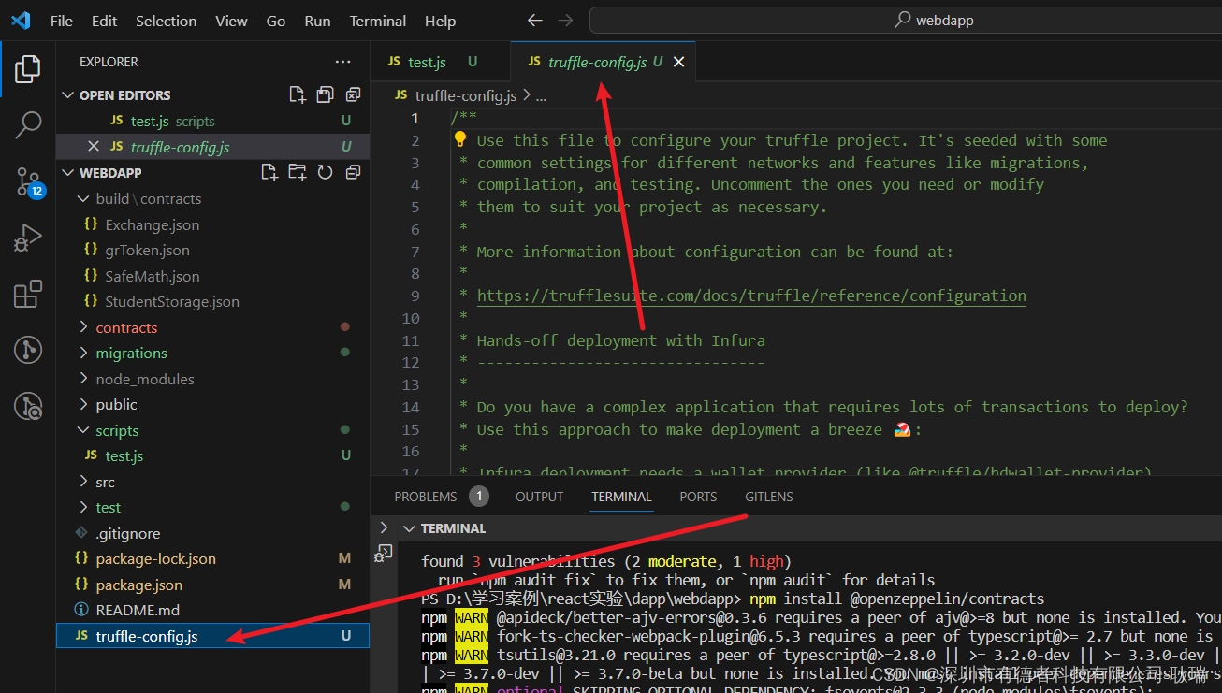This screenshot has width=1222, height=693.
Task: Click Close All Editors icon
Action: pos(353,94)
